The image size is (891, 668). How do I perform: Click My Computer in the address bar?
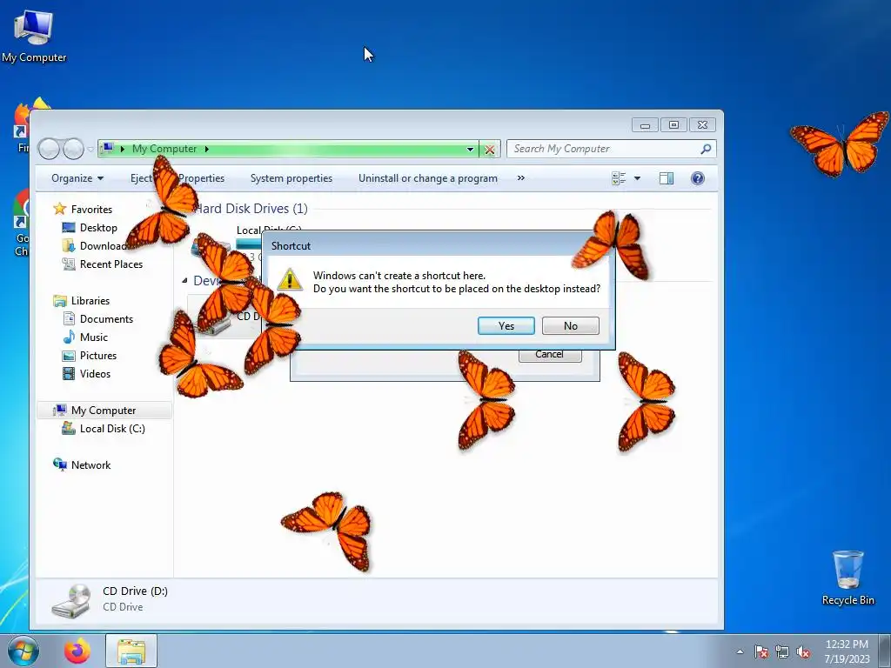point(164,149)
